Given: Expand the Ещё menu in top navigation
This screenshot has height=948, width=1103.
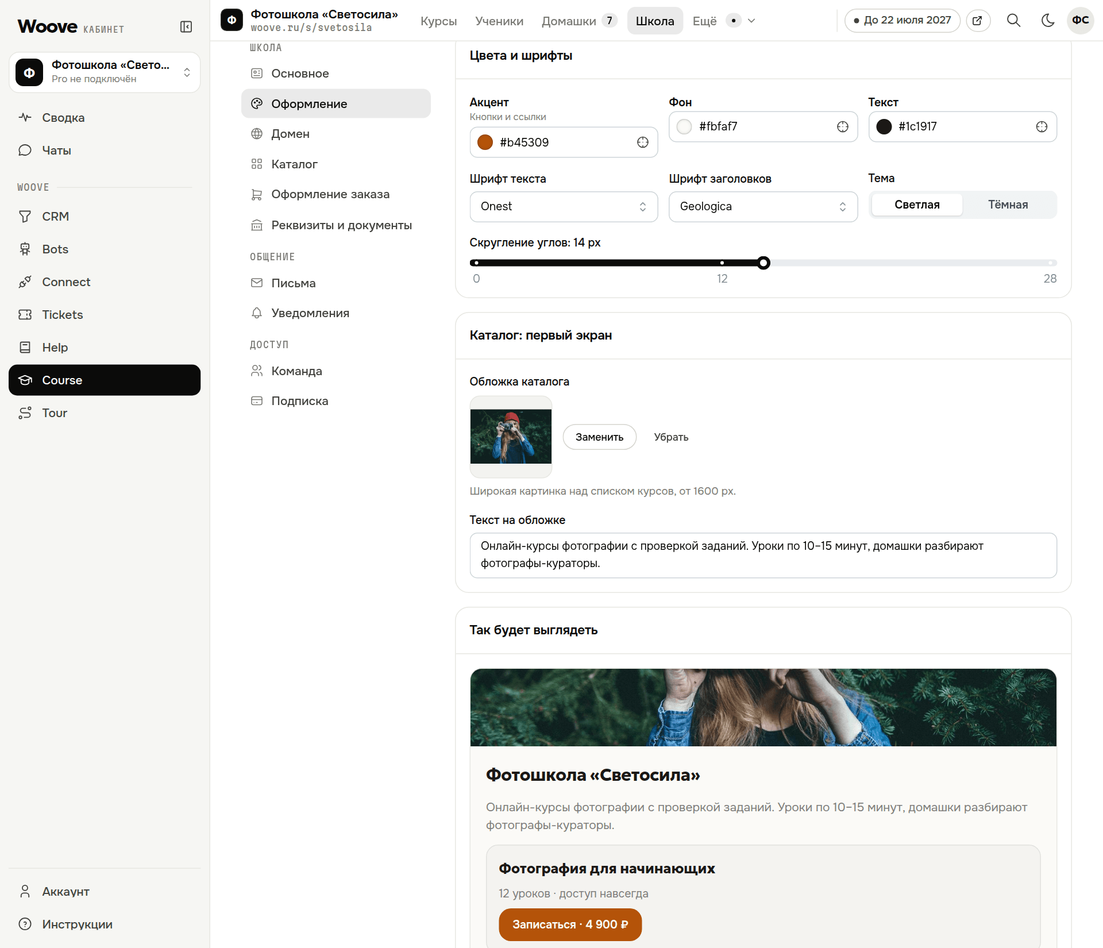Looking at the screenshot, I should pos(724,21).
